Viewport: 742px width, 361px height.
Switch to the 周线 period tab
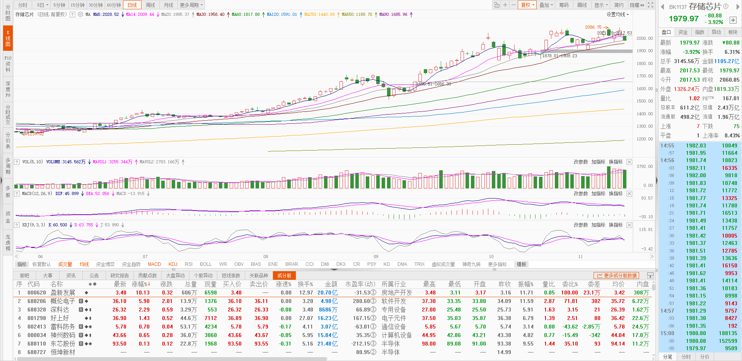click(x=150, y=5)
